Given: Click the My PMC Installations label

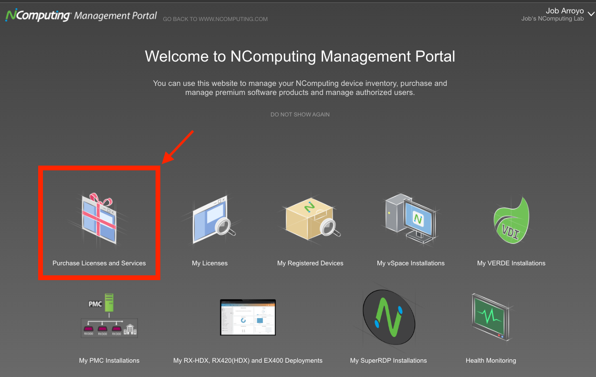Looking at the screenshot, I should coord(109,360).
